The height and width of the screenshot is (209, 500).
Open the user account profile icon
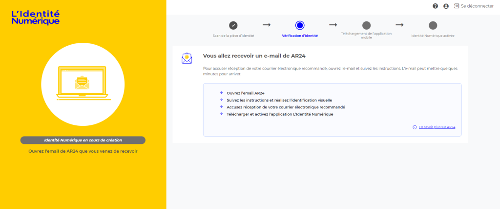(446, 6)
